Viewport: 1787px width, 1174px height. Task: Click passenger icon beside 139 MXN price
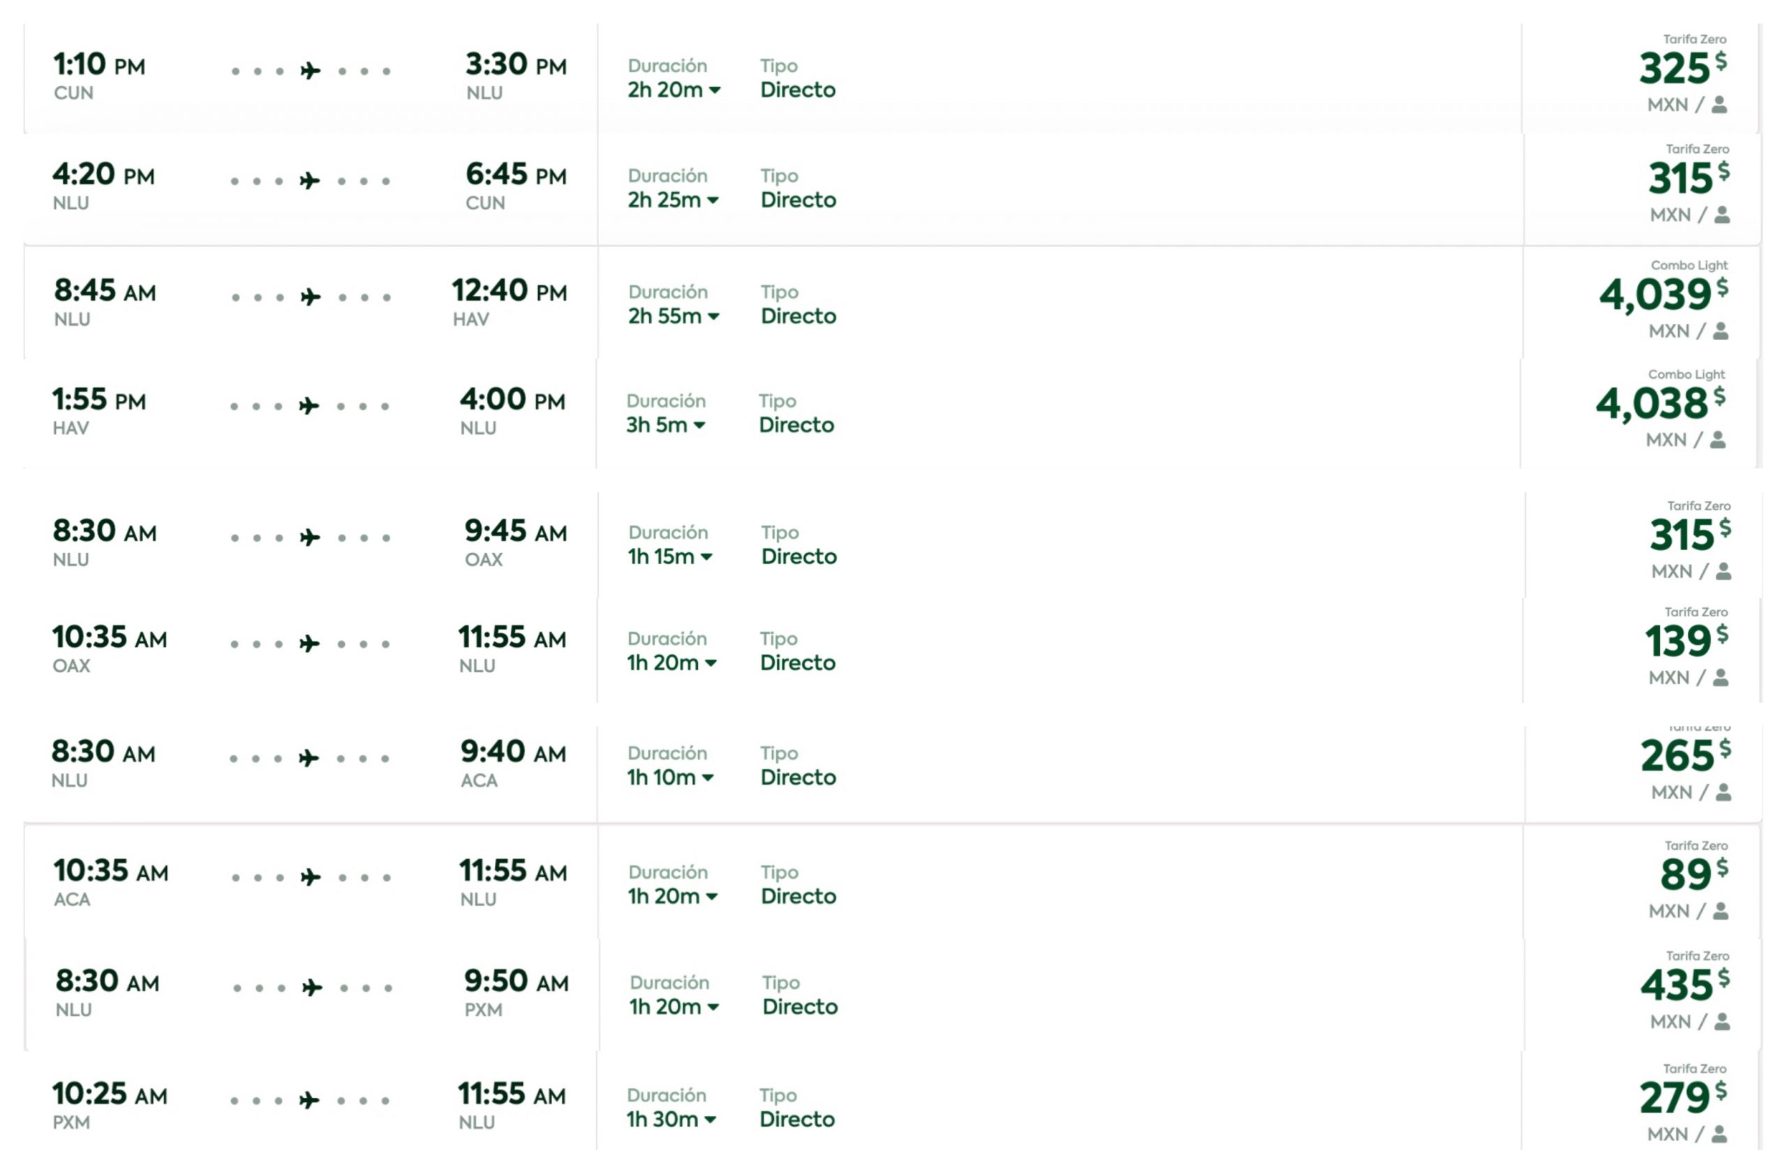point(1720,678)
